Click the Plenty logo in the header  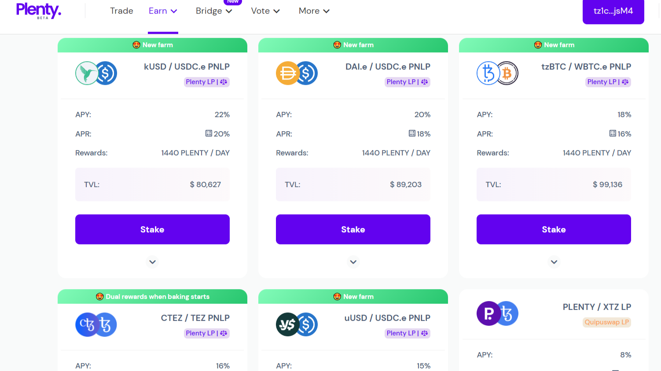click(x=38, y=11)
